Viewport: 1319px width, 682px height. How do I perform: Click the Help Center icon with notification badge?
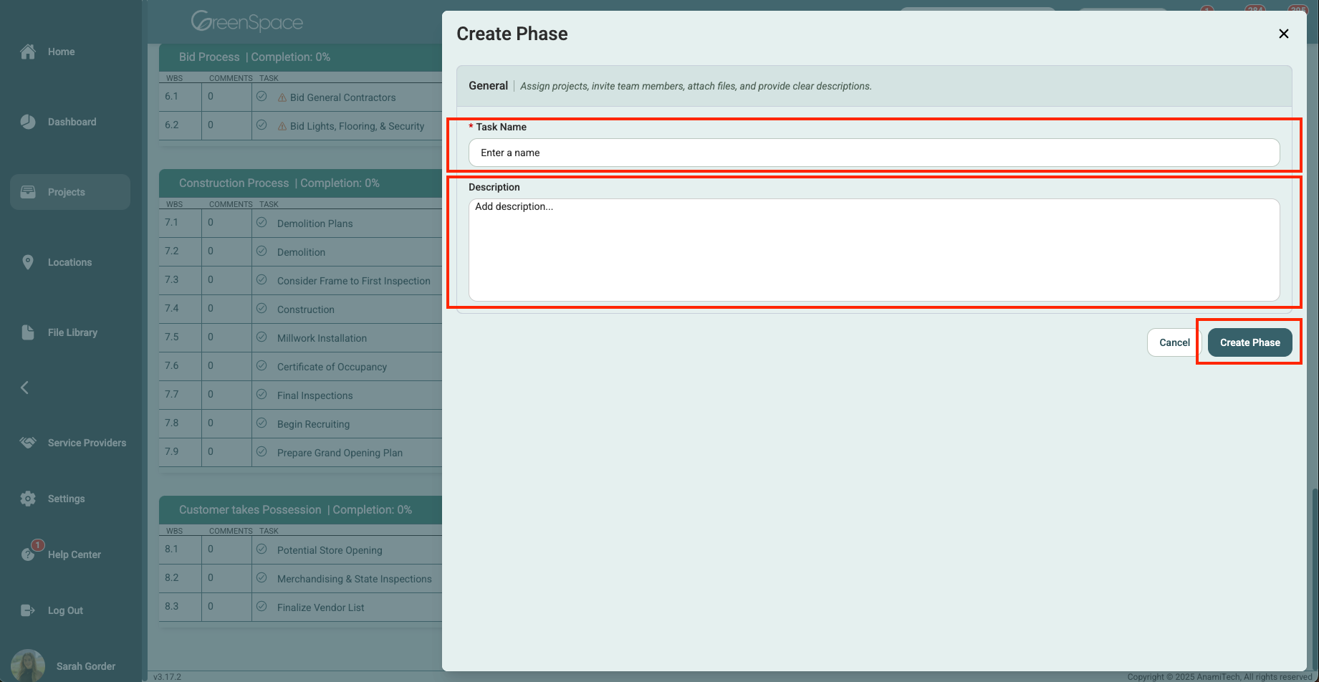tap(28, 554)
